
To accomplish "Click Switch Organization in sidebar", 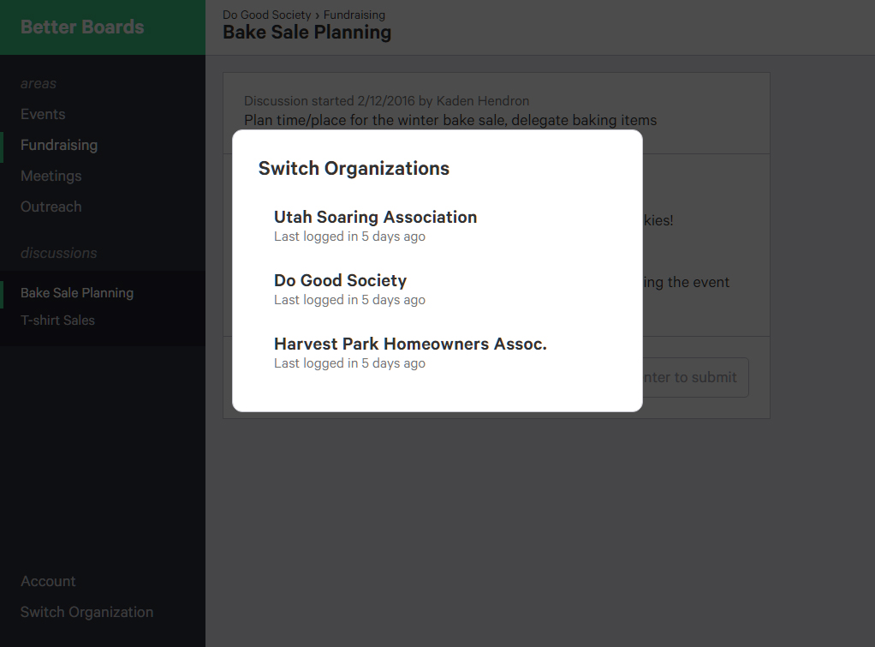I will (87, 612).
